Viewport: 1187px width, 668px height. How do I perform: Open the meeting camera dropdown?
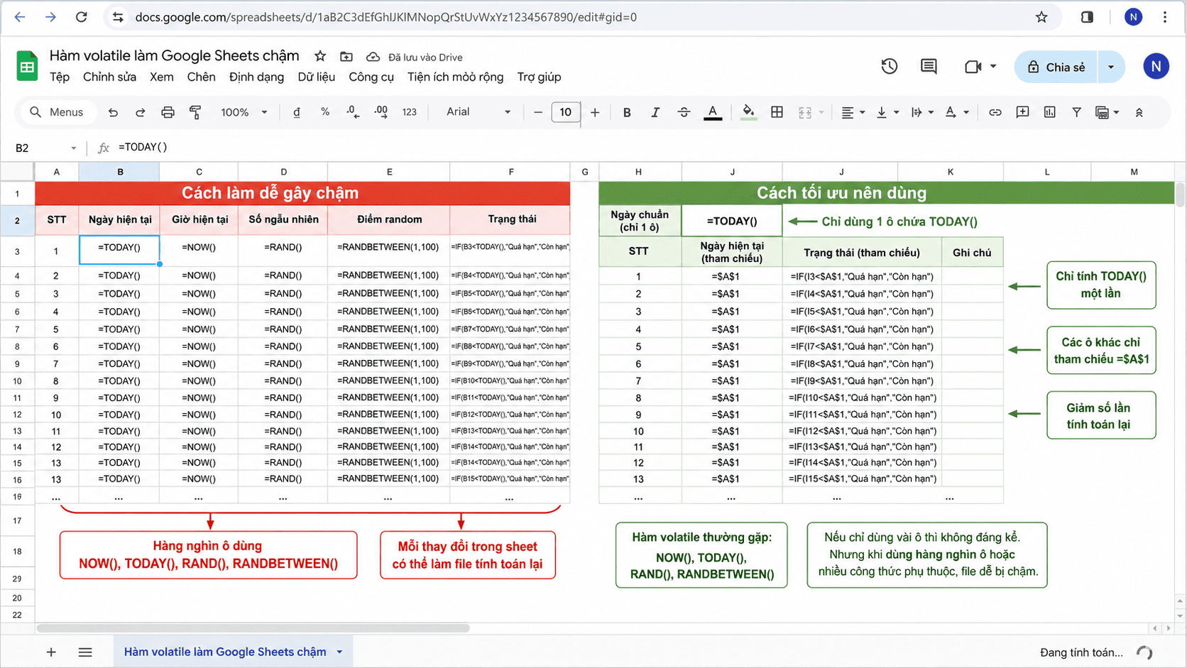[993, 66]
